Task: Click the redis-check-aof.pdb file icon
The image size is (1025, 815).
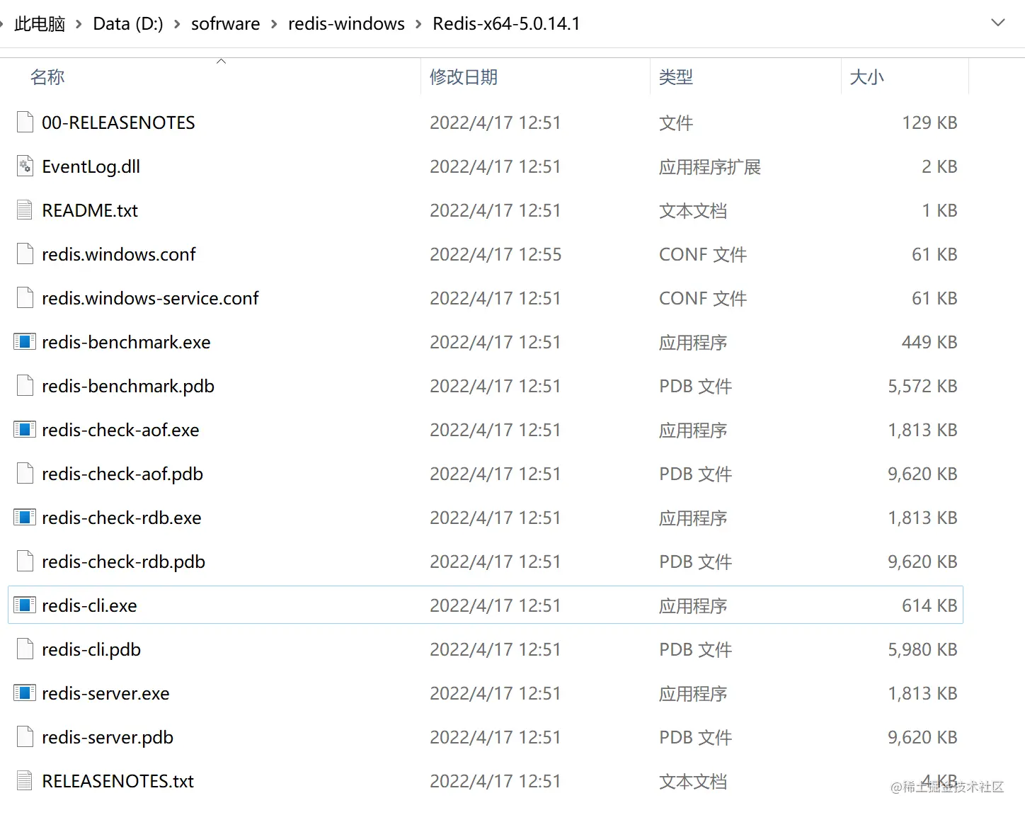Action: tap(25, 474)
